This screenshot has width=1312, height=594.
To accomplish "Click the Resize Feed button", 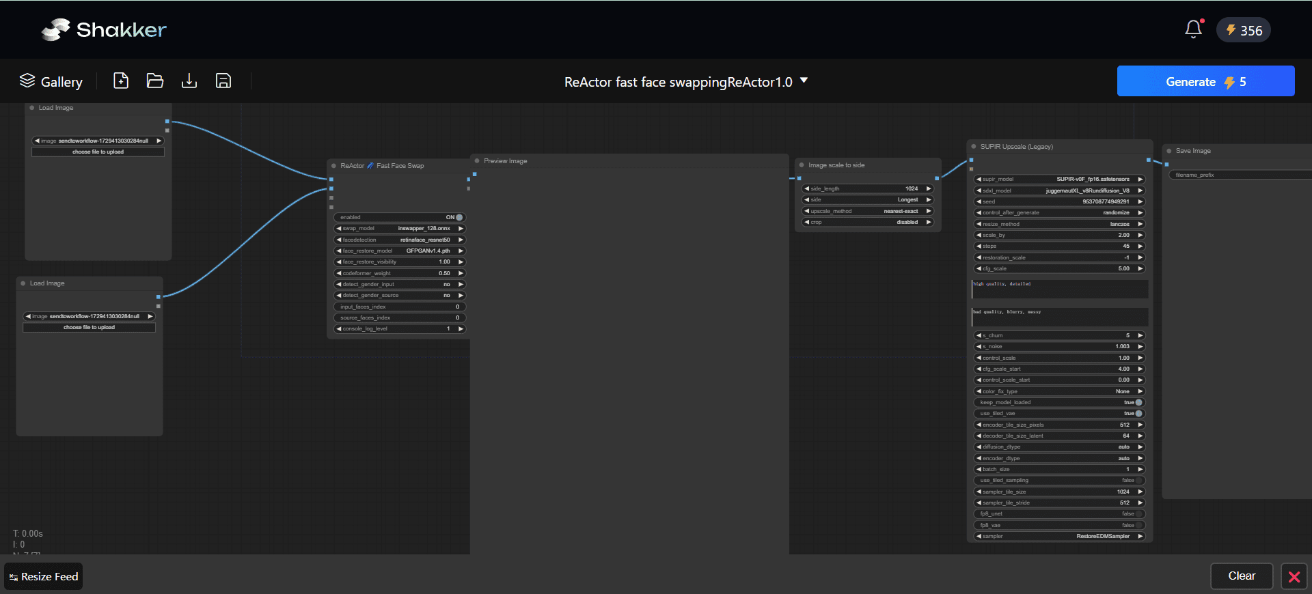I will [44, 576].
